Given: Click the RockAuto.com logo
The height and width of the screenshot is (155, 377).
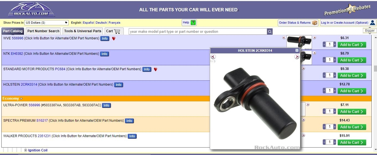Looking at the screenshot, I should tap(31, 10).
